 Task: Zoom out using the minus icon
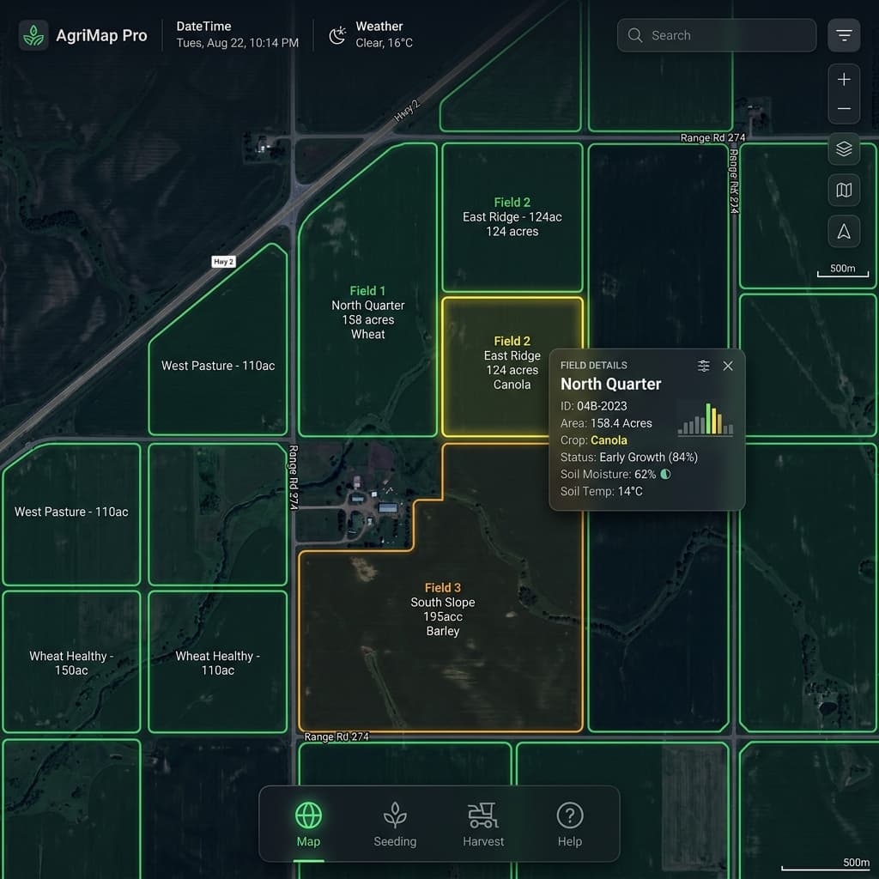(844, 107)
